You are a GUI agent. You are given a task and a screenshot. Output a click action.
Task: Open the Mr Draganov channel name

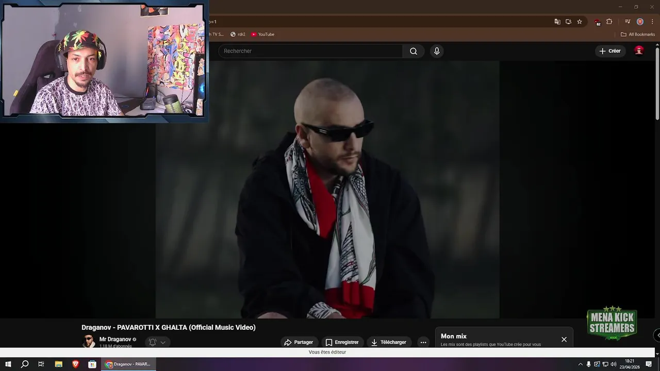click(x=115, y=340)
